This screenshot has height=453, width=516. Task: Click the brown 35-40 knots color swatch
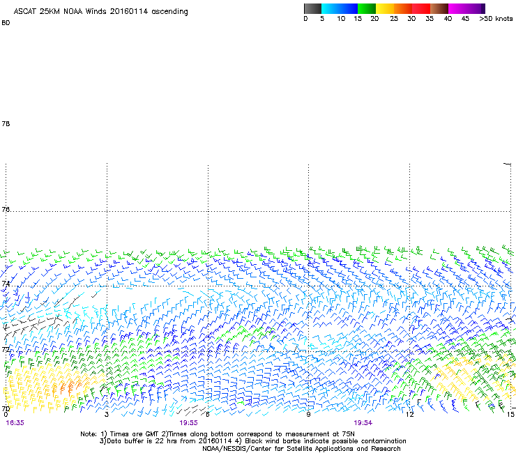439,8
